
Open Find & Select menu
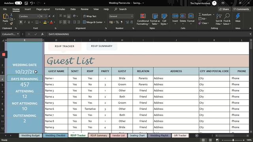coord(227,19)
